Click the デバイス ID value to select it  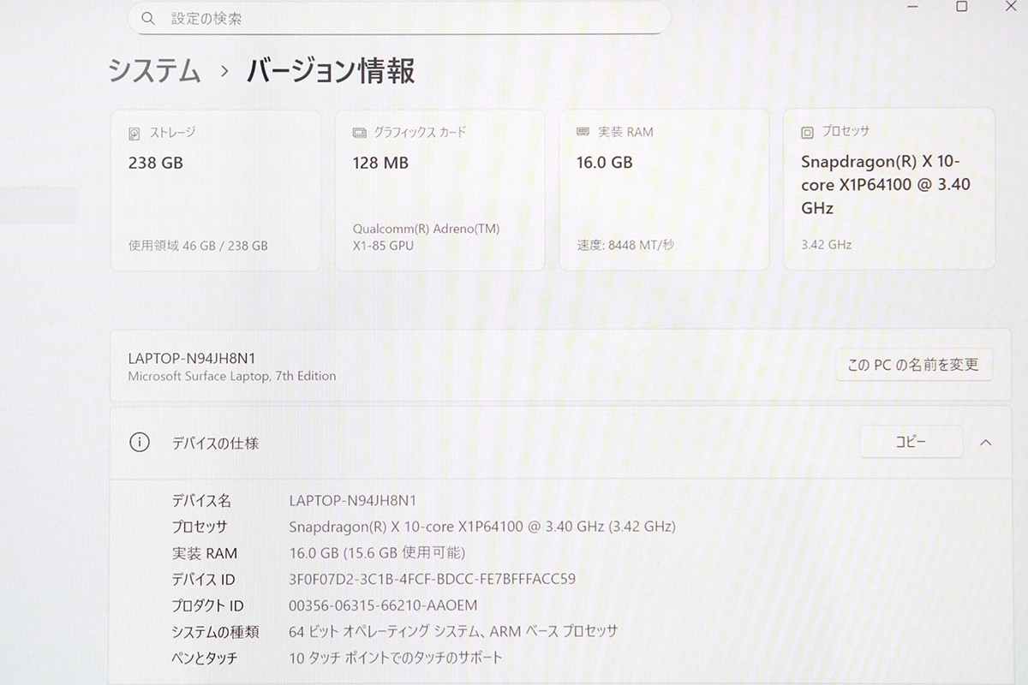click(x=433, y=579)
